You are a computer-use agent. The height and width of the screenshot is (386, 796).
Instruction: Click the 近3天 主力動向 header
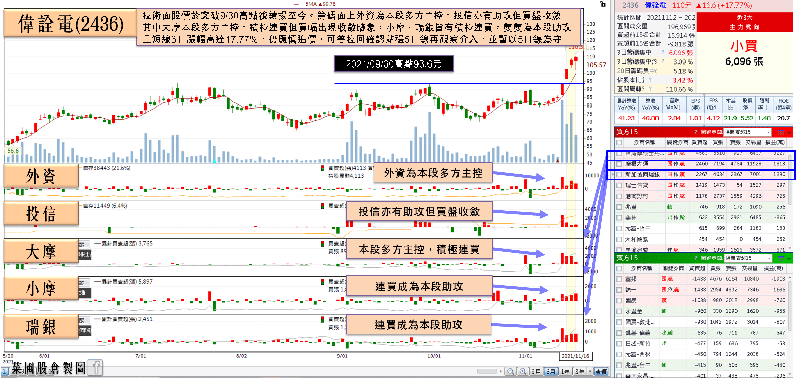pyautogui.click(x=744, y=22)
